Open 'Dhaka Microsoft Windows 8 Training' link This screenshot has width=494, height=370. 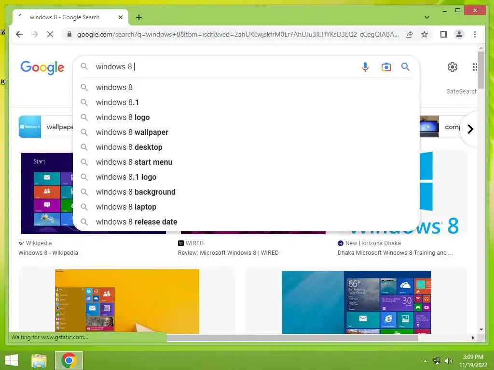pos(395,252)
